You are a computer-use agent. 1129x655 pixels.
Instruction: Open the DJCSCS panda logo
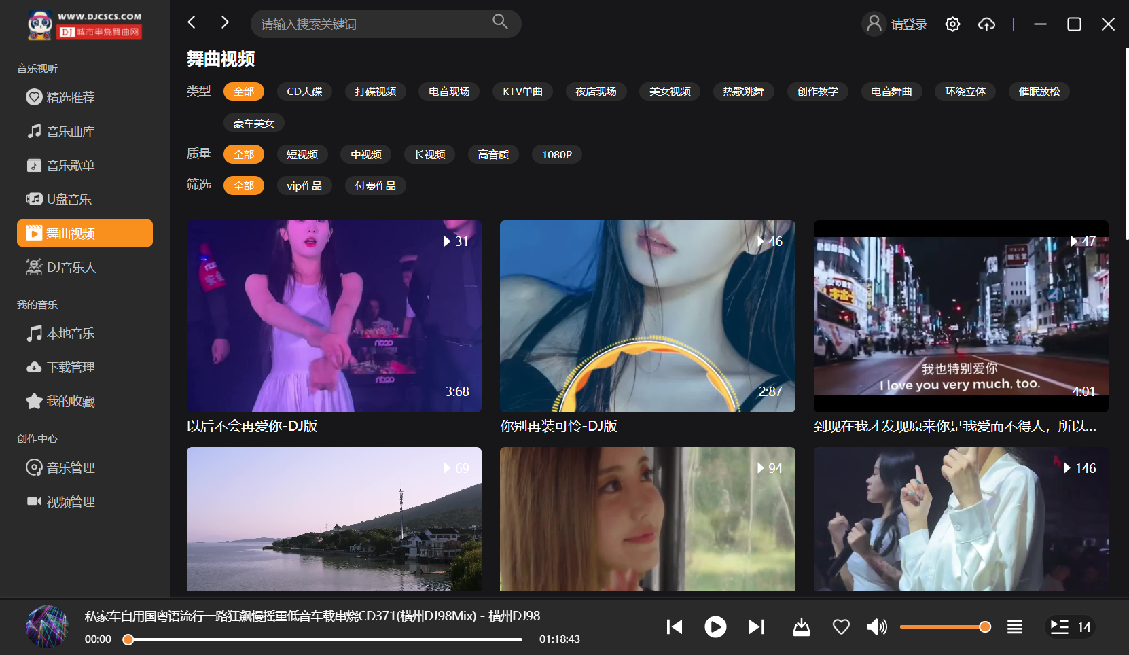pos(85,25)
